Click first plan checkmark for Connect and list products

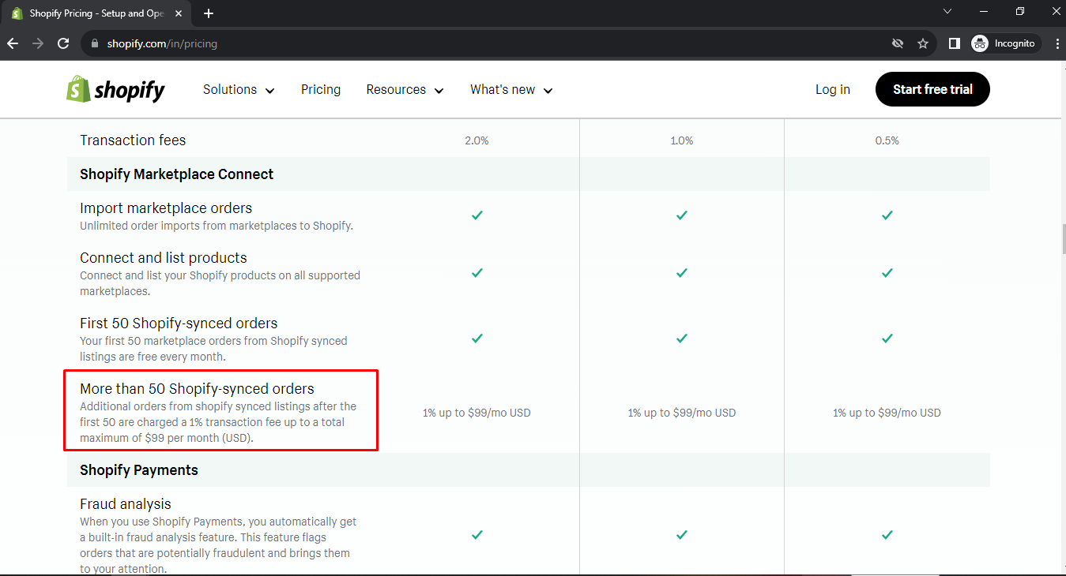(x=476, y=272)
